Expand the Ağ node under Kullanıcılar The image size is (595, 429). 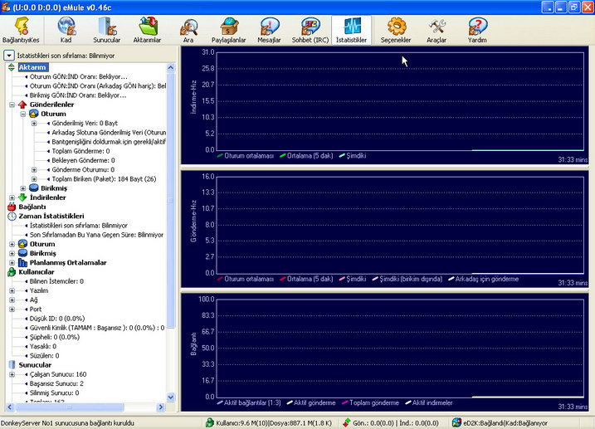click(x=12, y=300)
